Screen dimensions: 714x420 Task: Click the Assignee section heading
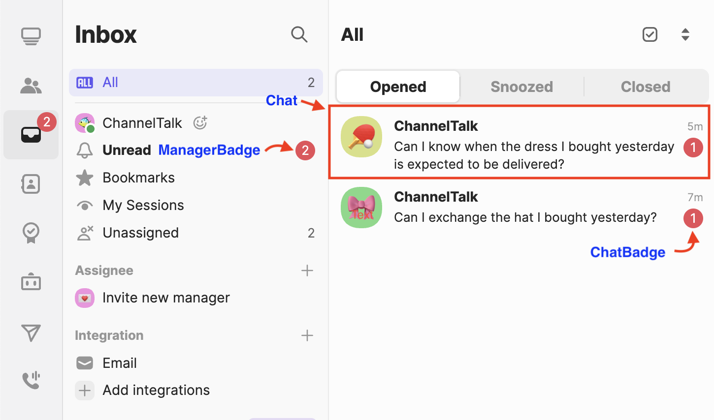click(x=104, y=270)
